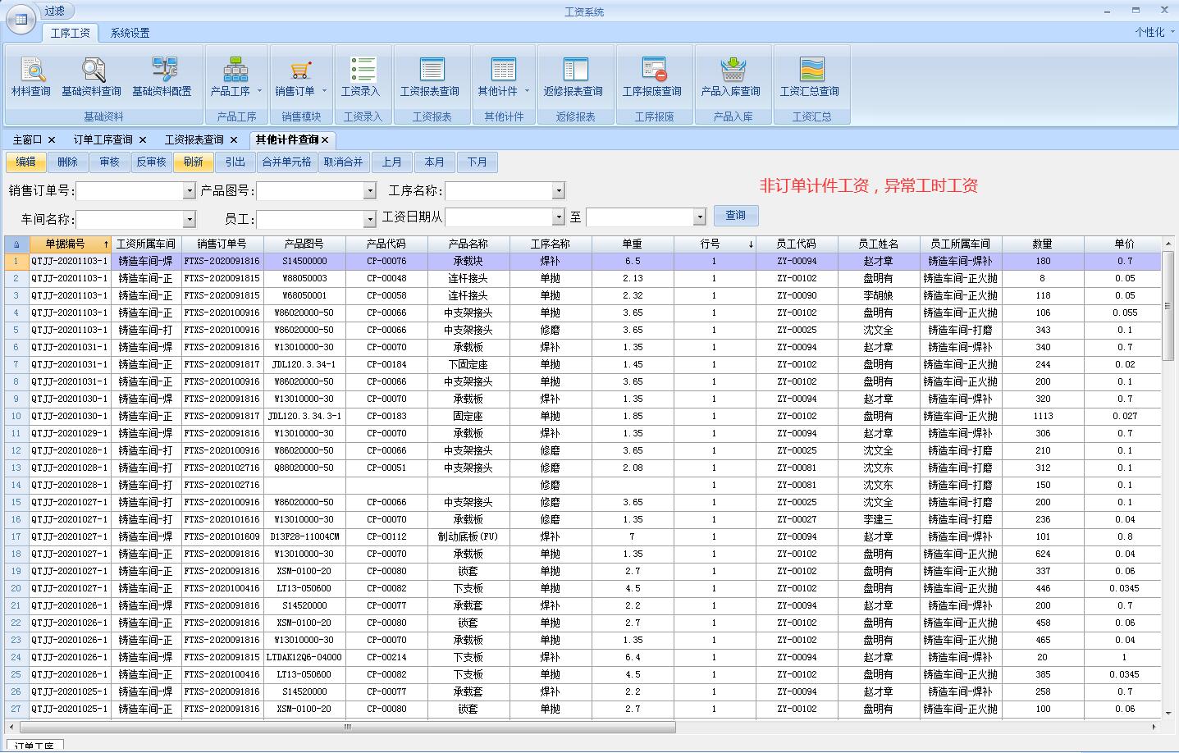Viewport: 1179px width, 753px height.
Task: Click the 引出 export button
Action: click(x=235, y=162)
